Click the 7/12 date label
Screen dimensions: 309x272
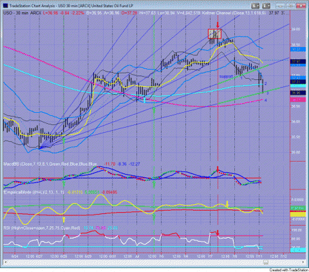[x=284, y=257]
